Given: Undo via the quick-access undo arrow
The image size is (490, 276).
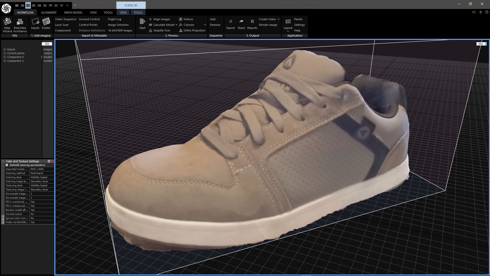Looking at the screenshot, I should (62, 5).
